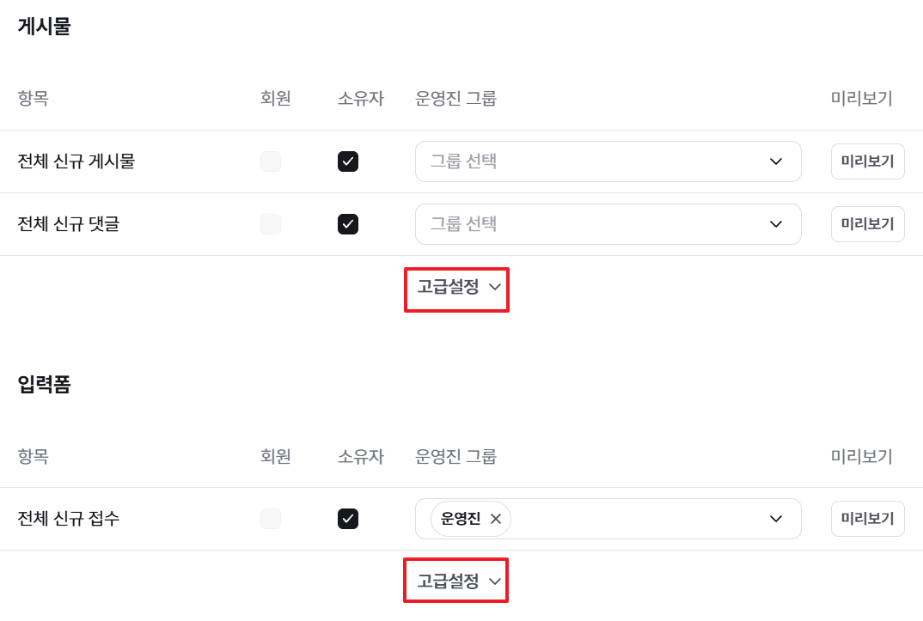923x621 pixels.
Task: Uncheck 소유자 checkbox for 전체 신규 접수
Action: coord(348,519)
